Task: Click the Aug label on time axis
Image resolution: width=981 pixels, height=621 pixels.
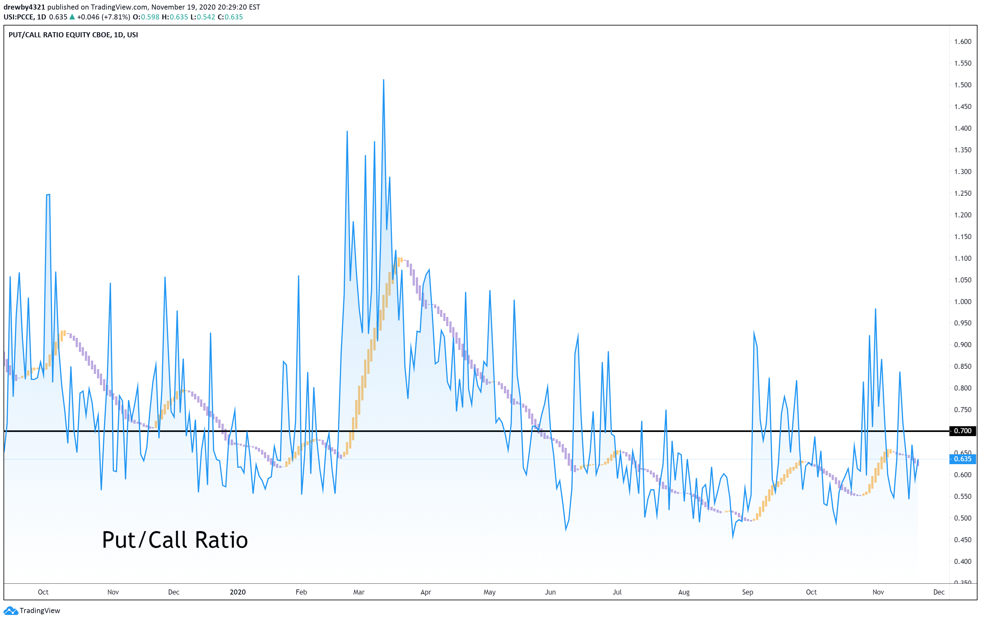Action: [x=684, y=592]
